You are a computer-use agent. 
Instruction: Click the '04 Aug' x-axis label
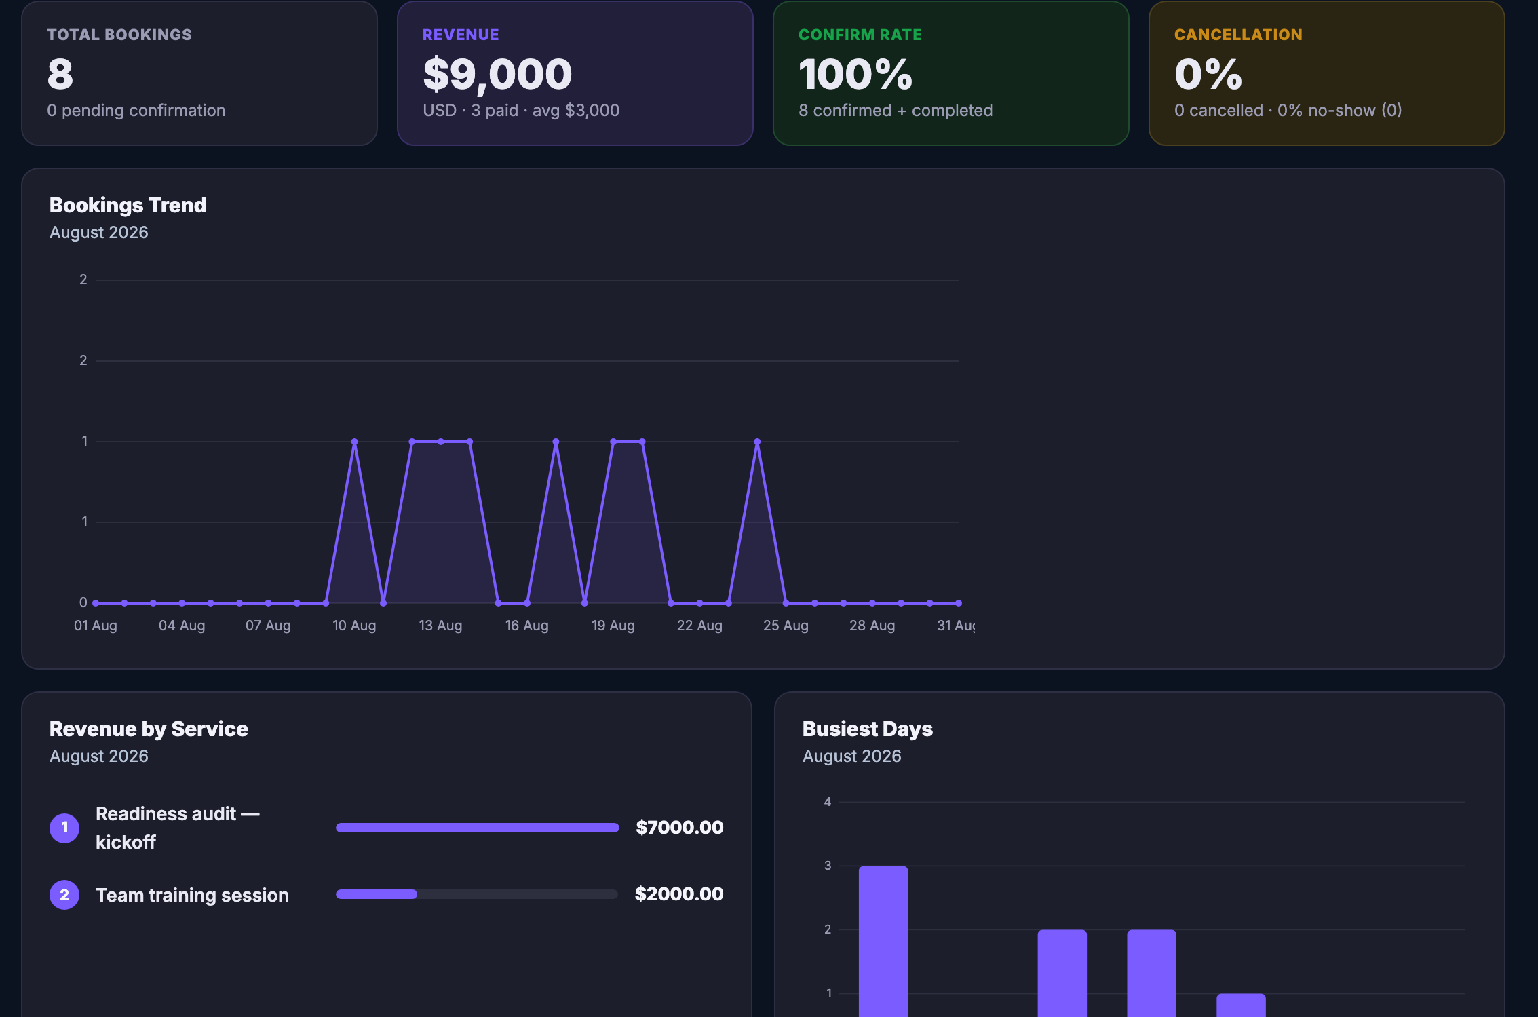(x=182, y=626)
